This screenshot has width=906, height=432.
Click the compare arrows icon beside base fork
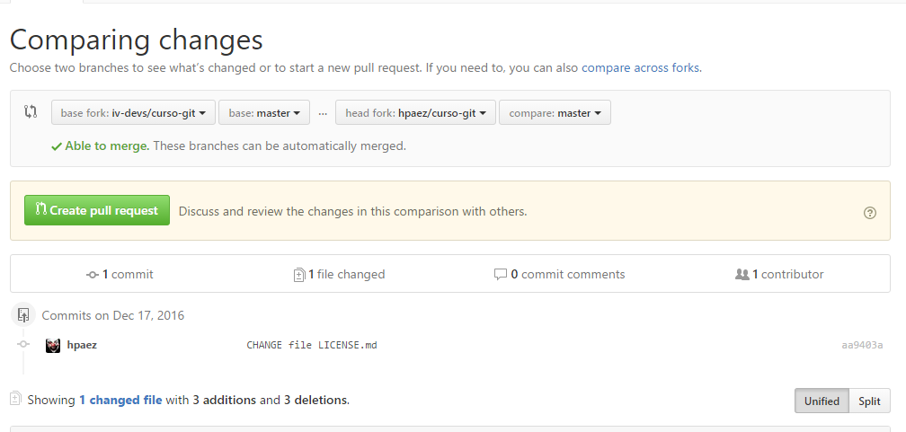coord(31,111)
